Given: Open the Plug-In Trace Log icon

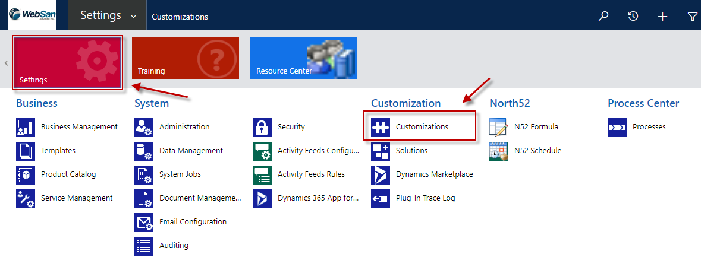Looking at the screenshot, I should [381, 198].
